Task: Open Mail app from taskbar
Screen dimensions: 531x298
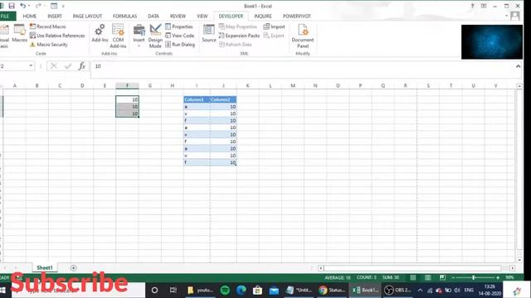Action: coord(274,290)
